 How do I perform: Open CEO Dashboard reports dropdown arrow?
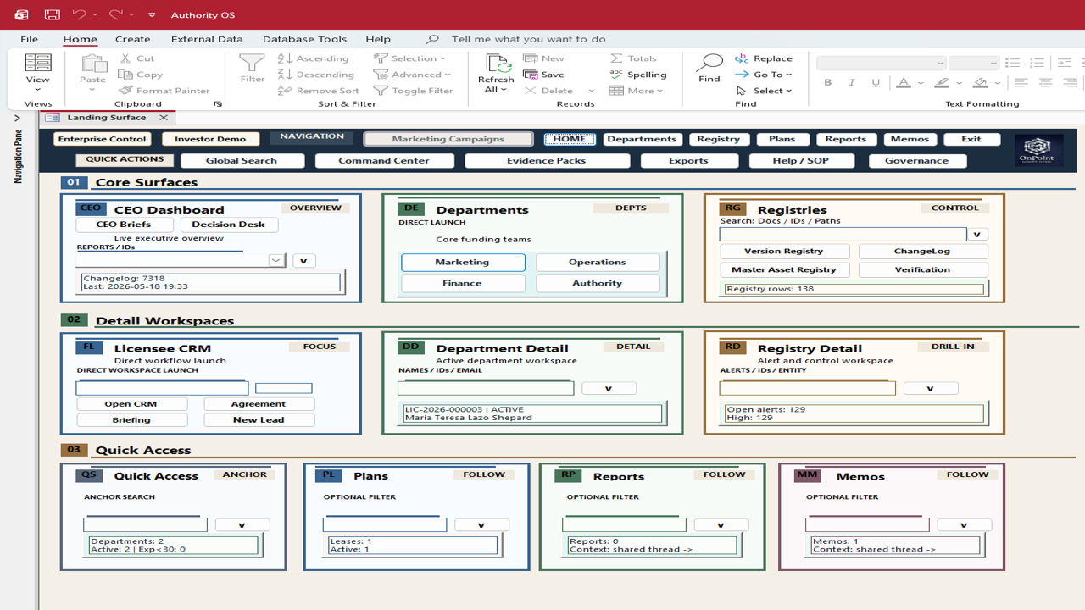point(276,261)
